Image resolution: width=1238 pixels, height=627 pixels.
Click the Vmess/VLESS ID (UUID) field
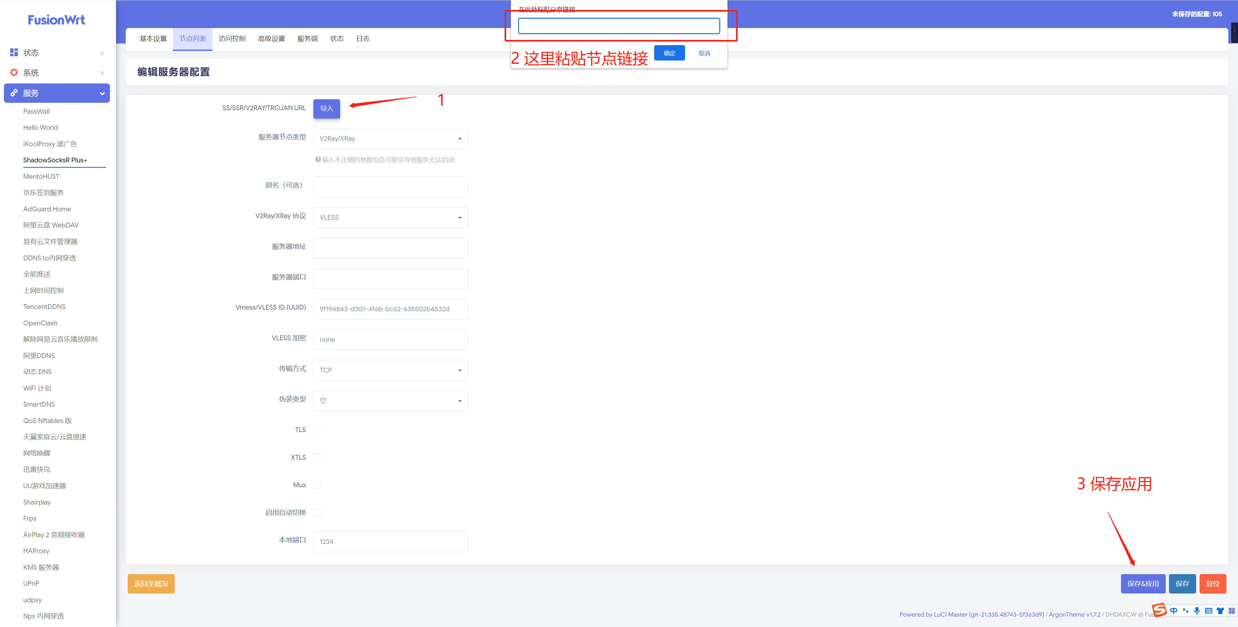pos(390,309)
